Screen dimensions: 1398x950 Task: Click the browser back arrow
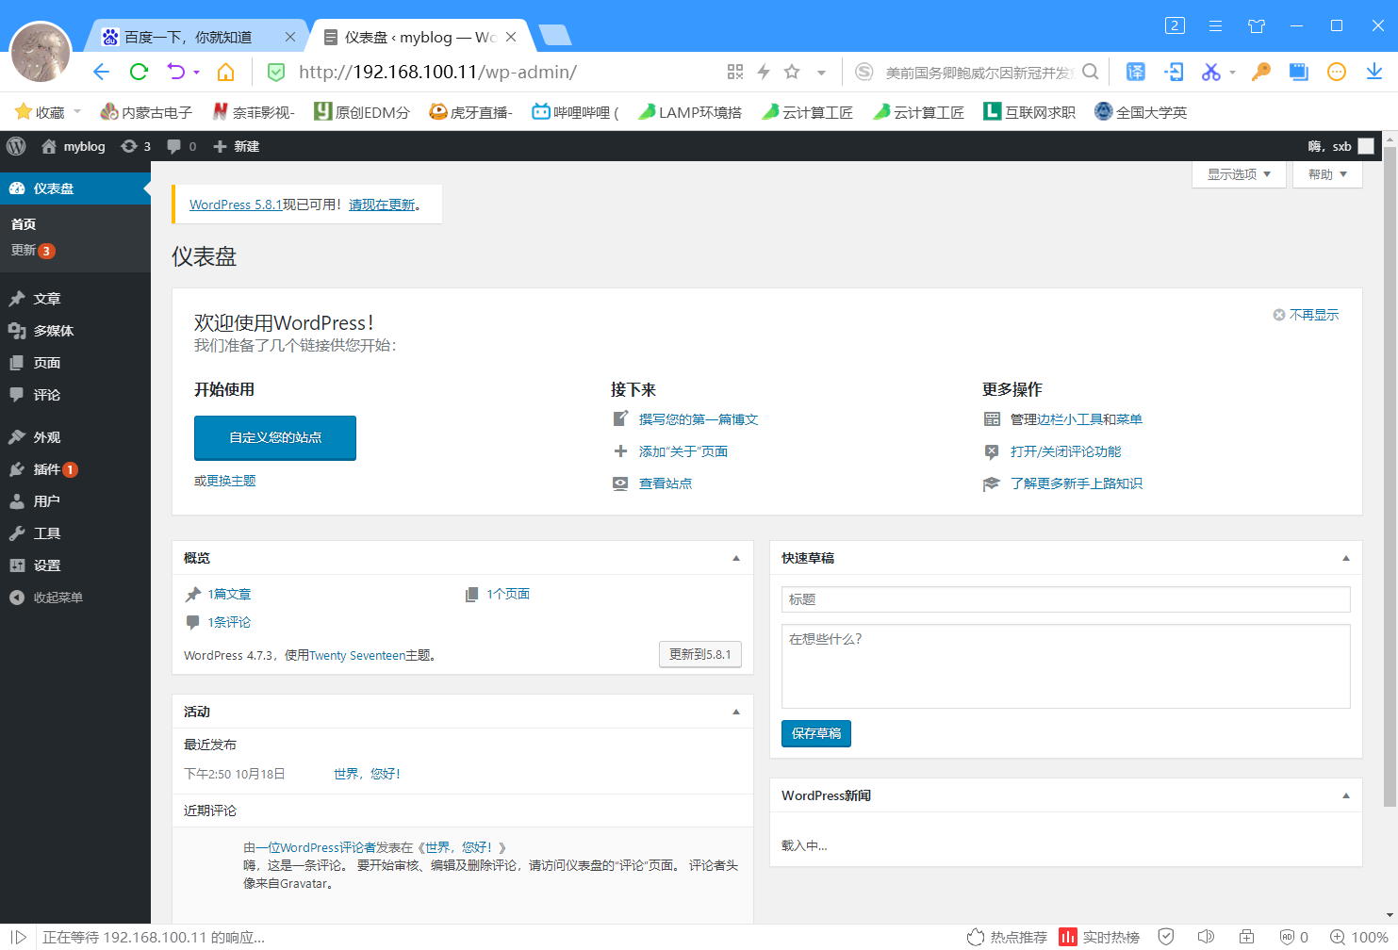[102, 72]
